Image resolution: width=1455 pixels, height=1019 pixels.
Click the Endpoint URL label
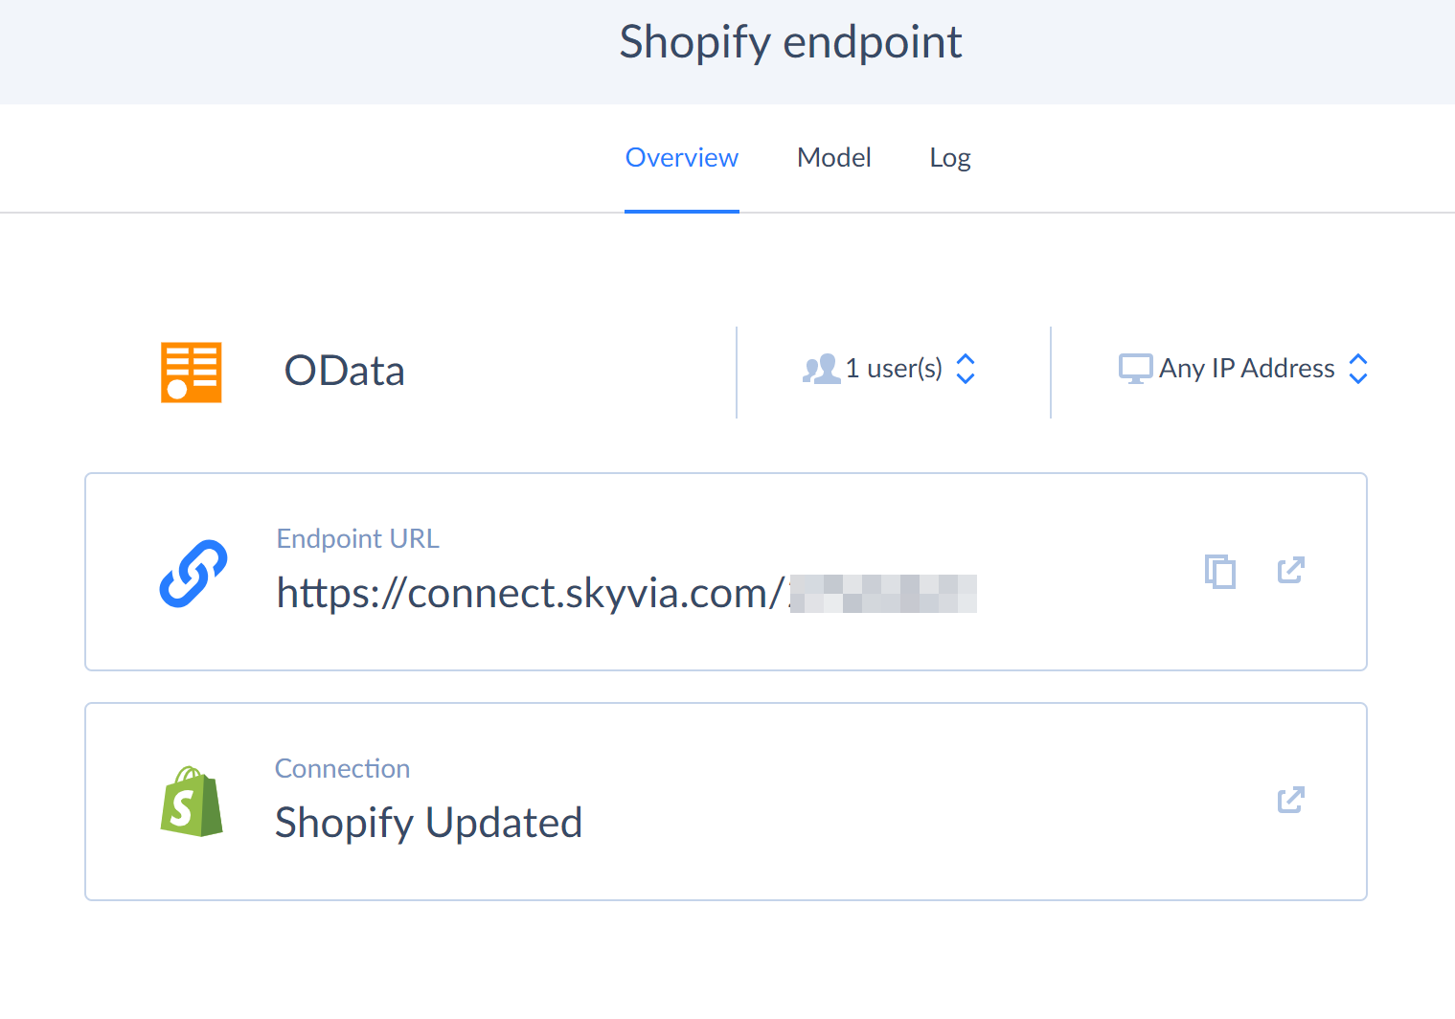tap(358, 538)
